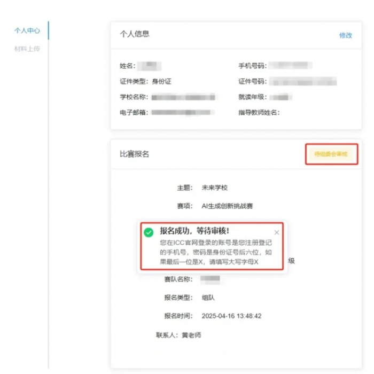Viewport: 374px width, 374px height.
Task: Select the 报名成功，等待审核 notification title
Action: (x=194, y=231)
